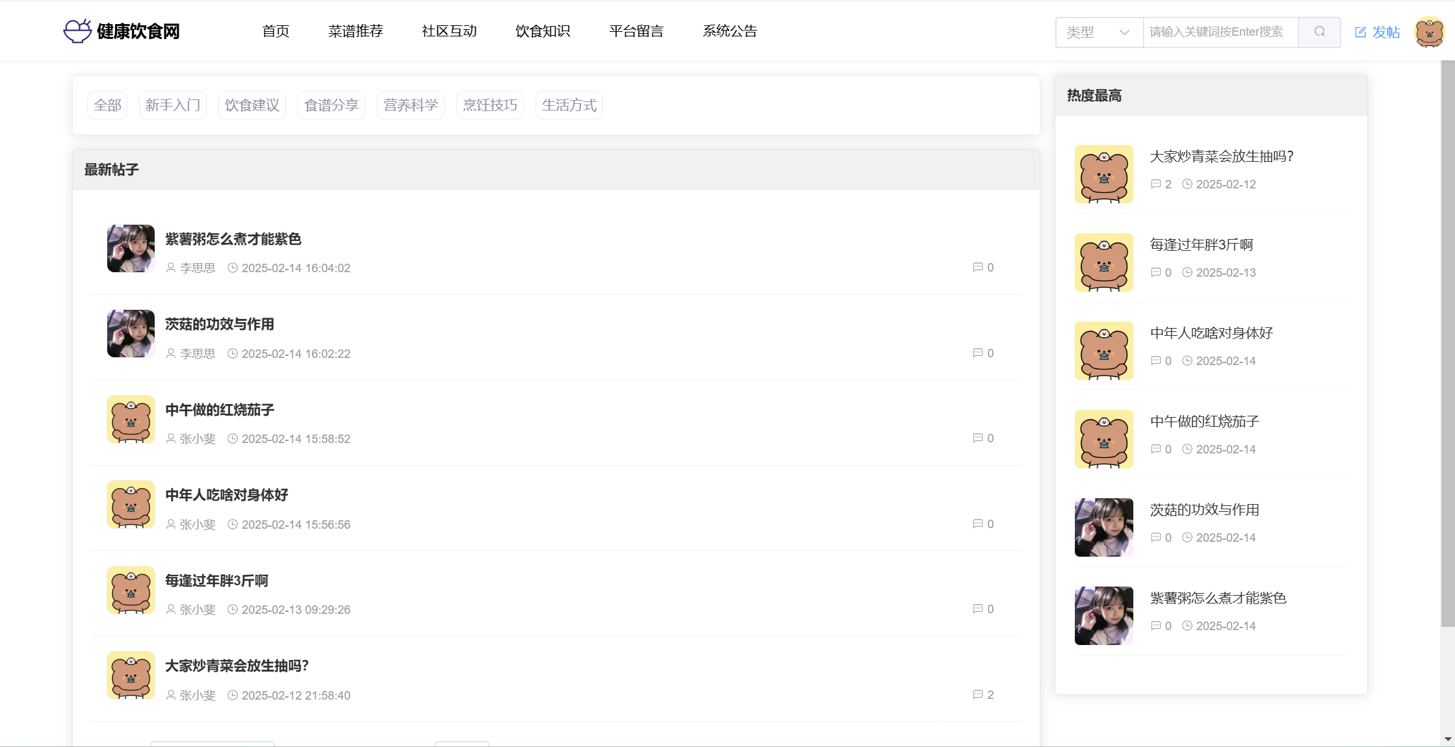
Task: Open the 菜谱推荐 navigation menu item
Action: tap(355, 31)
